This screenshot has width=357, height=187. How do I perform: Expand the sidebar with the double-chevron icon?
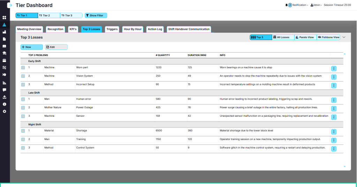10,5
